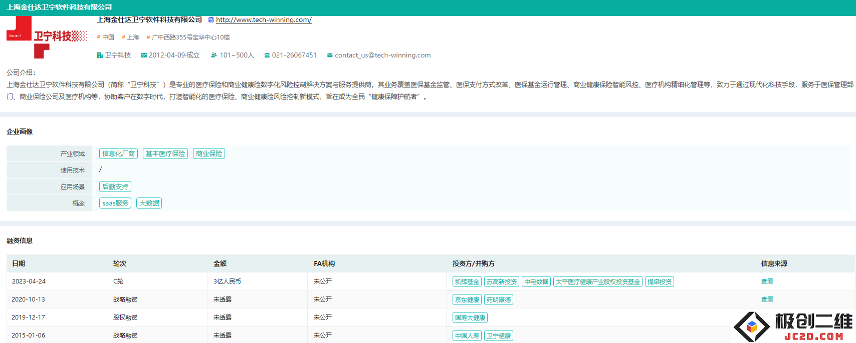Click the 股权融资 round cell

coord(125,317)
